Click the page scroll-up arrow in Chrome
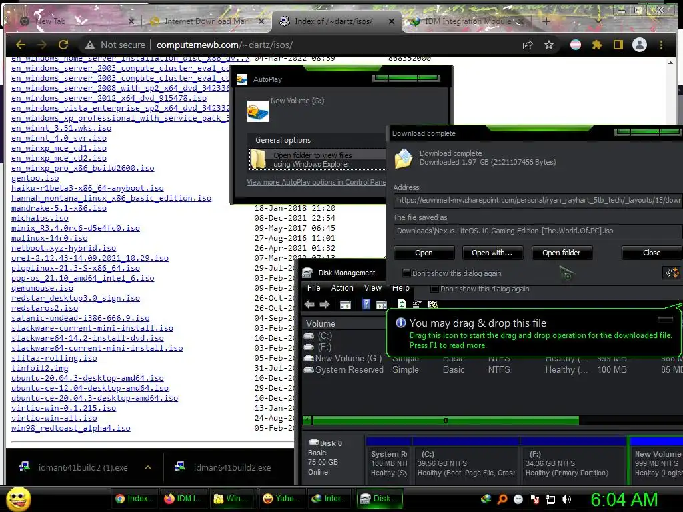The width and height of the screenshot is (683, 512). [670, 63]
